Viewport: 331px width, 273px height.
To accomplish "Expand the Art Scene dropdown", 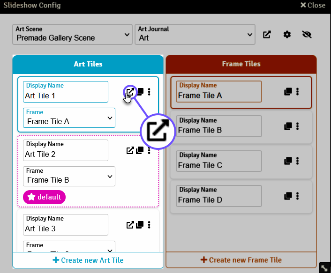I will point(72,34).
